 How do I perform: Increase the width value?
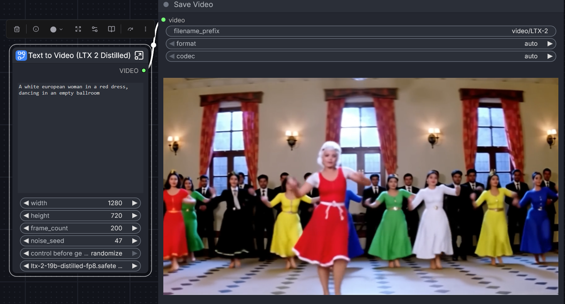coord(135,203)
